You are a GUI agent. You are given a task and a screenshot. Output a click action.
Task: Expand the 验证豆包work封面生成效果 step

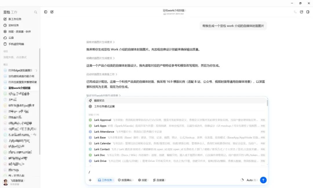(103, 95)
